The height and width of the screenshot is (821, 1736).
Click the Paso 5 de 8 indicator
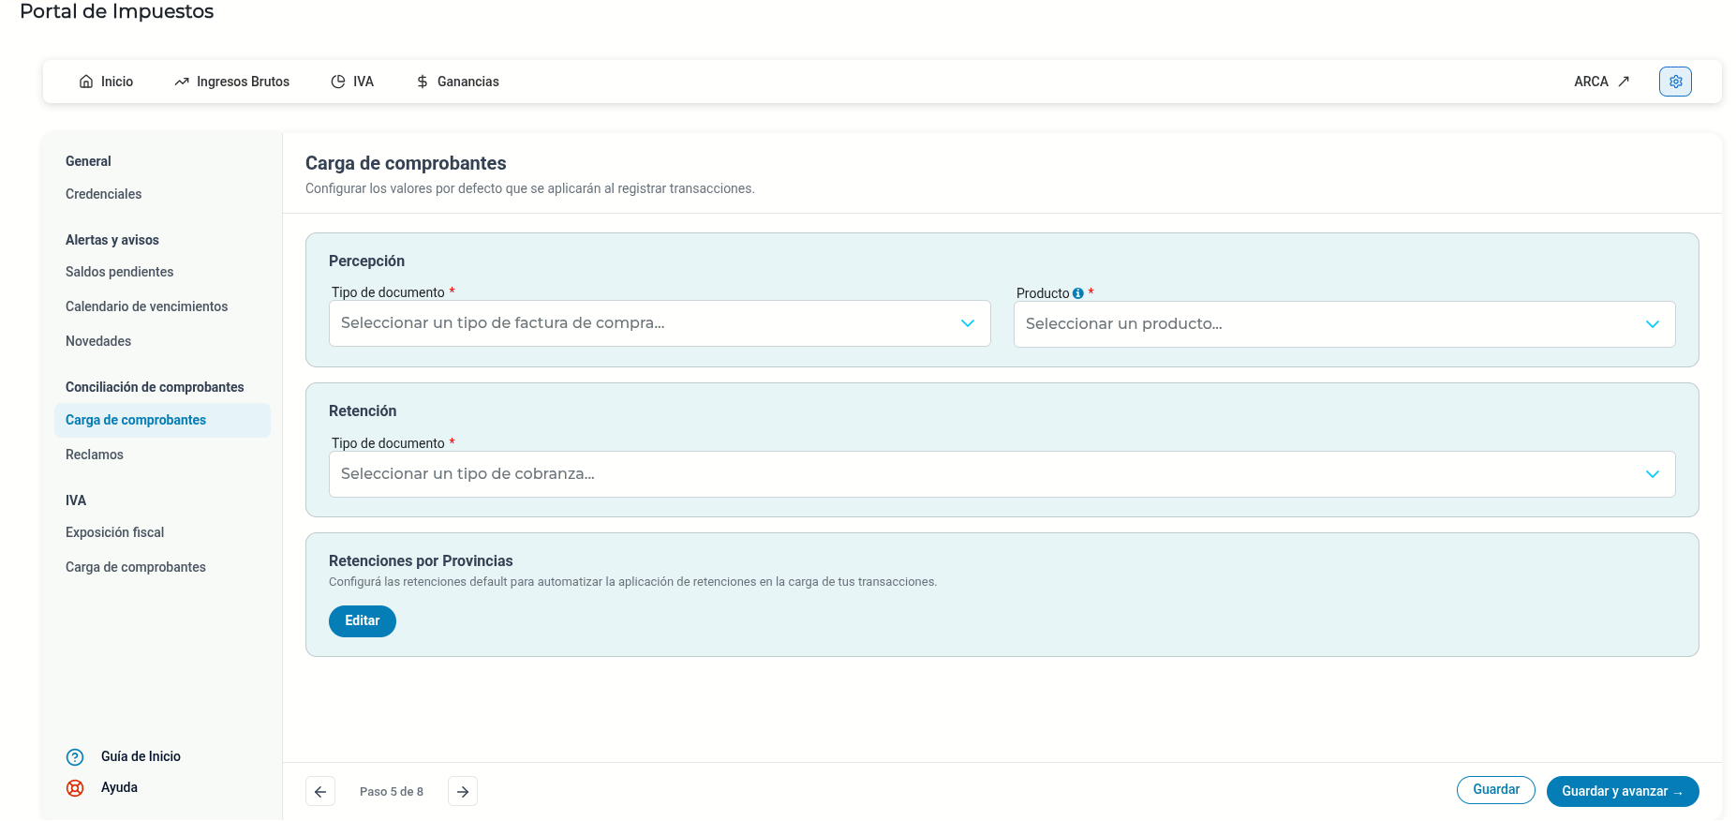pyautogui.click(x=392, y=792)
